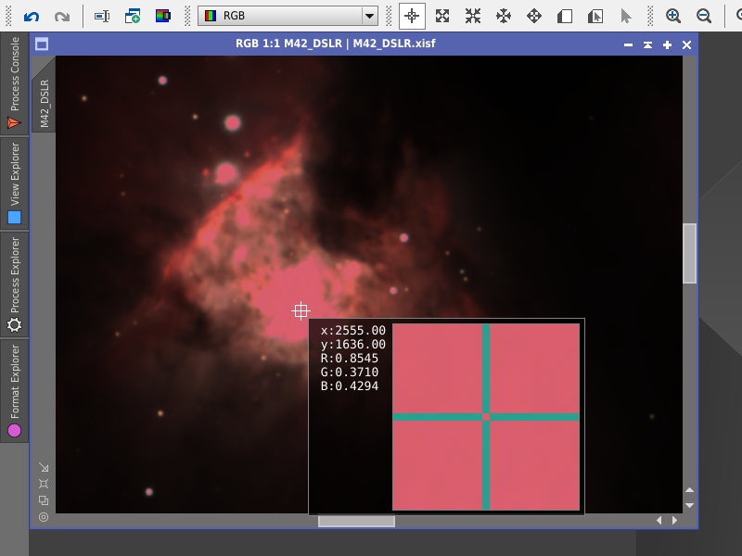This screenshot has width=742, height=556.
Task: Open the RGB channel selection dropdown
Action: pyautogui.click(x=288, y=16)
